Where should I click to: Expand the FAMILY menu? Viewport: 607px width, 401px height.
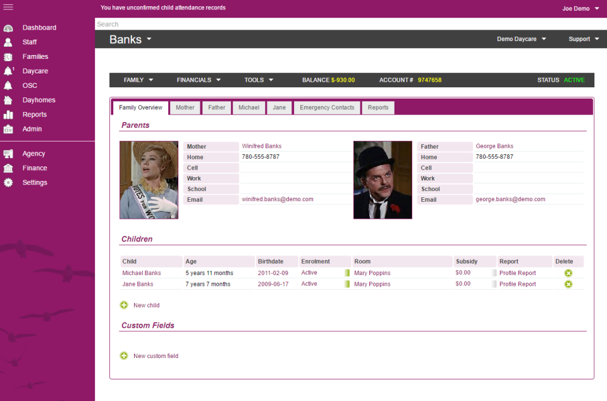(138, 80)
